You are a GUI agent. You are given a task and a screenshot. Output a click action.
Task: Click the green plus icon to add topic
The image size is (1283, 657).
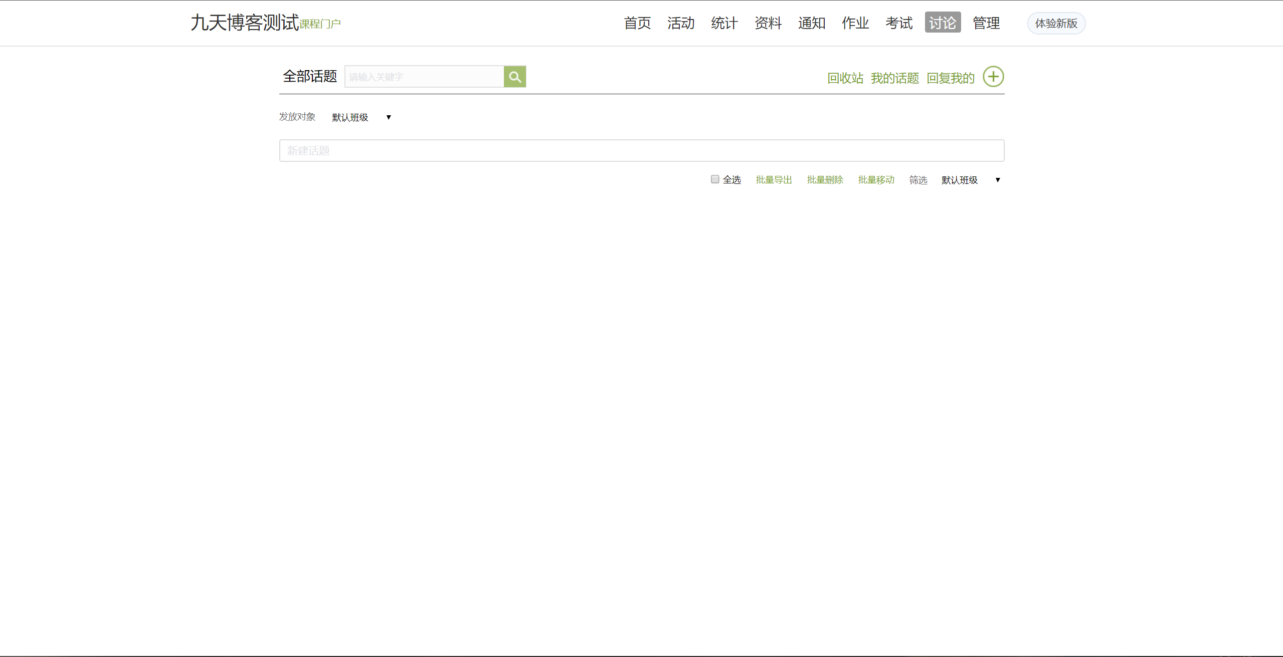click(993, 76)
